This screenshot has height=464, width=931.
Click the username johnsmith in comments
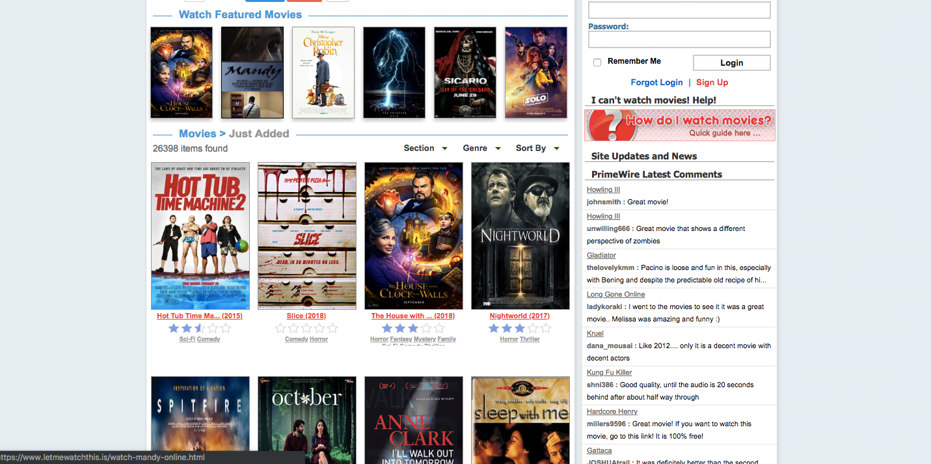click(604, 202)
